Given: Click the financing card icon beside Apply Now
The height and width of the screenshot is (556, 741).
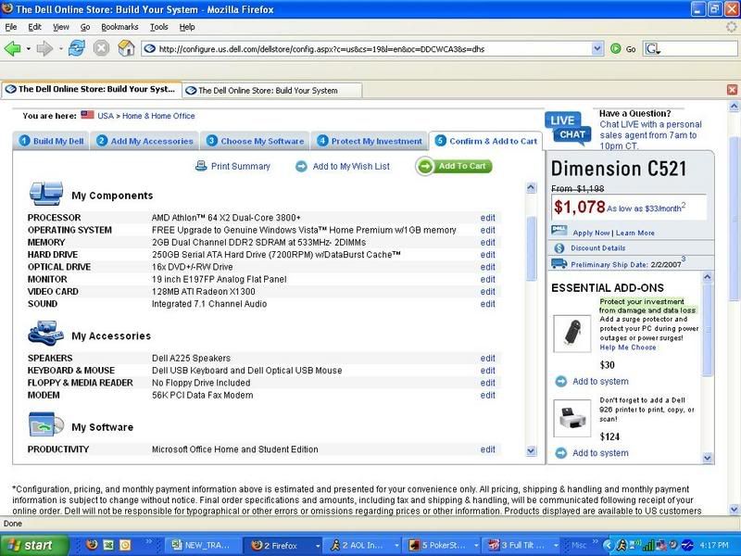Looking at the screenshot, I should (x=559, y=231).
